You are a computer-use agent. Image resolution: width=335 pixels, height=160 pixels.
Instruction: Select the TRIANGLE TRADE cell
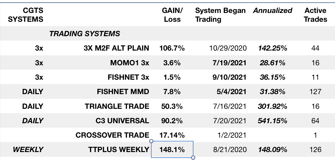click(117, 106)
